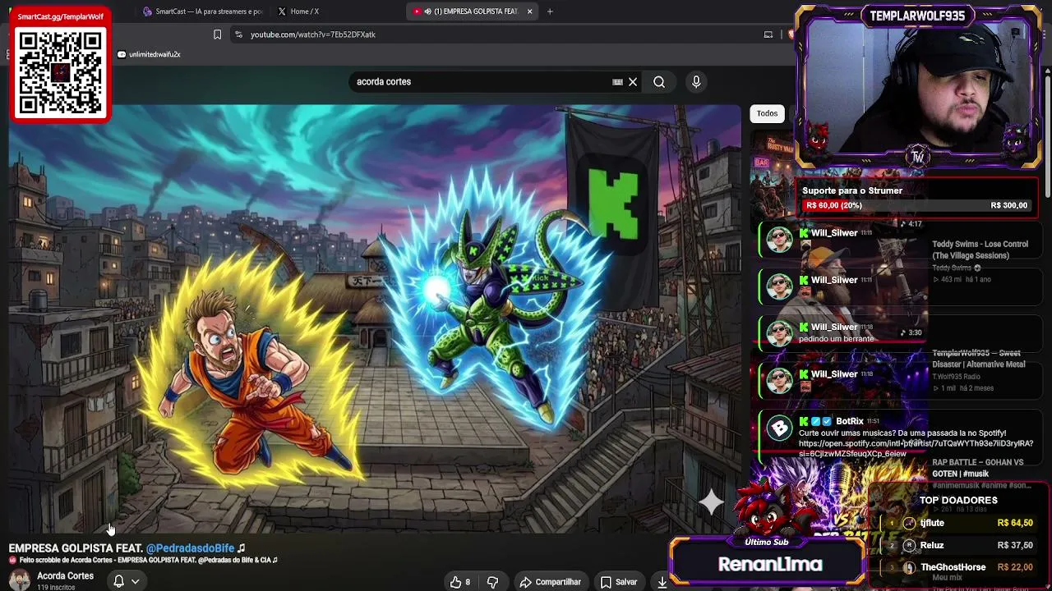This screenshot has height=591, width=1052.
Task: Open the Acorda Cortes channel avatar
Action: [x=20, y=580]
